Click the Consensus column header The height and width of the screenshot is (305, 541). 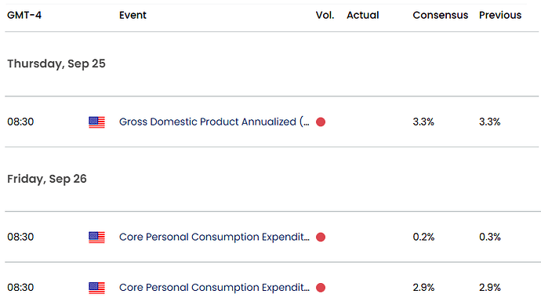[x=441, y=15]
